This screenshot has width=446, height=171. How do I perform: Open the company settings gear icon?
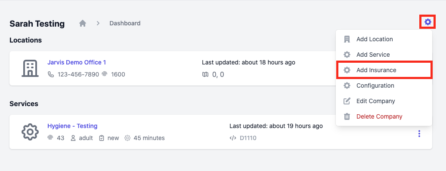[x=427, y=22]
